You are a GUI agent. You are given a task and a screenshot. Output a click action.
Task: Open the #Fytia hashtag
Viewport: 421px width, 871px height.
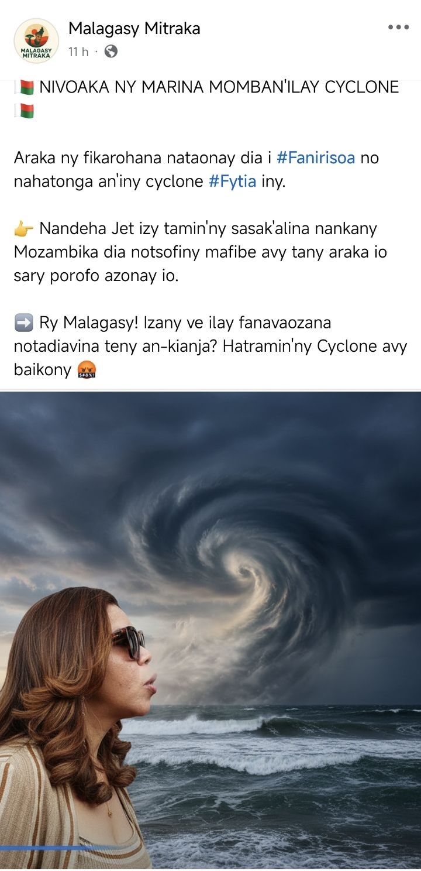click(233, 181)
